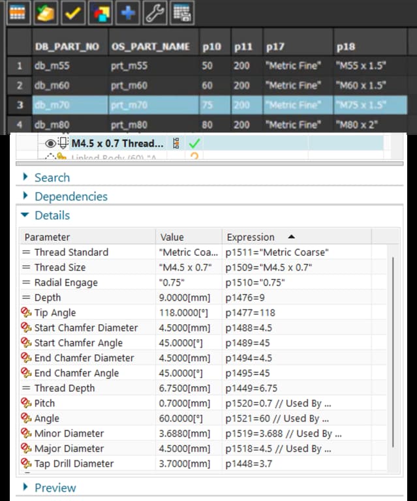Select the db_m70 cell in highlighted row

[70, 105]
